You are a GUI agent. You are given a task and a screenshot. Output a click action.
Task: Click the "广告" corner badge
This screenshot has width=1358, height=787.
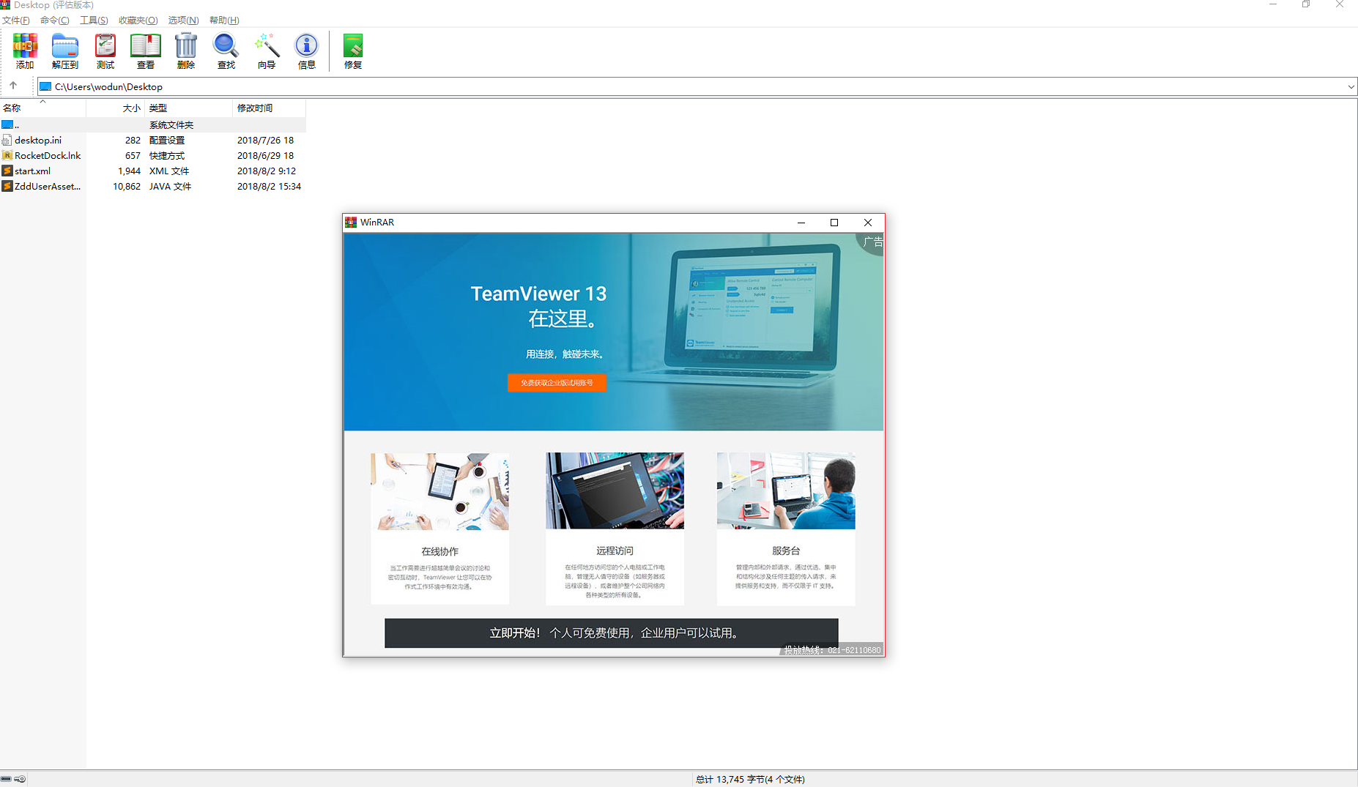(x=872, y=242)
